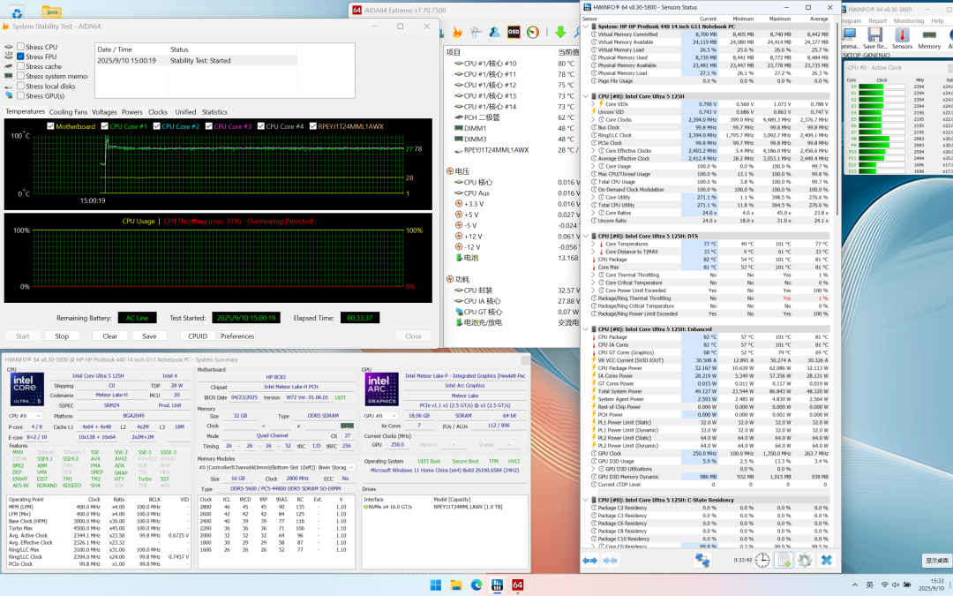Open the CPU #0 selector dropdown in System Summary

(x=25, y=416)
